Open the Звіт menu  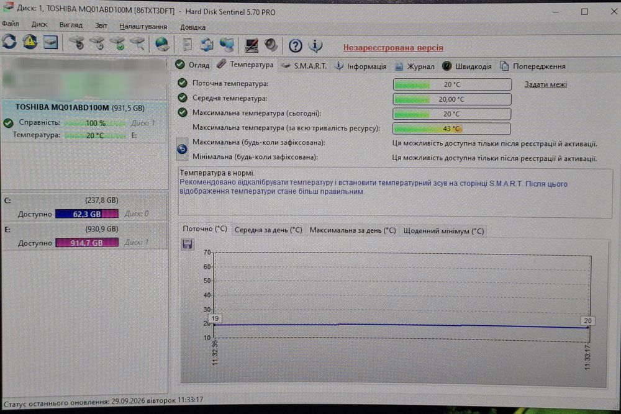(101, 25)
